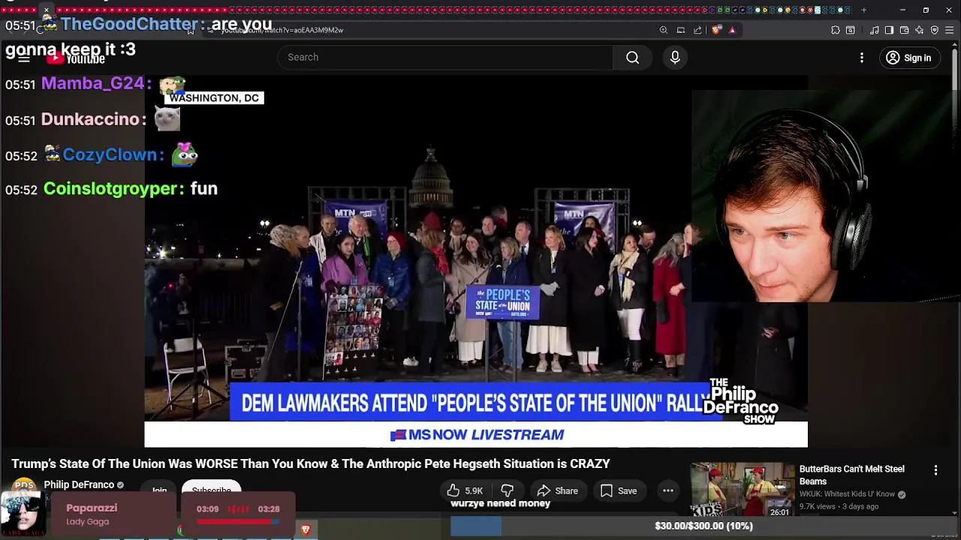The width and height of the screenshot is (961, 540).
Task: Zoom page using address bar magnifier icon
Action: point(664,30)
